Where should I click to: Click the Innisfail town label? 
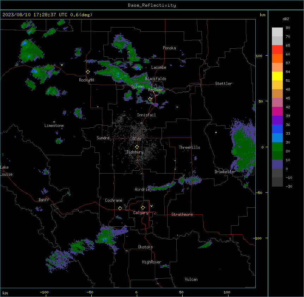point(146,115)
